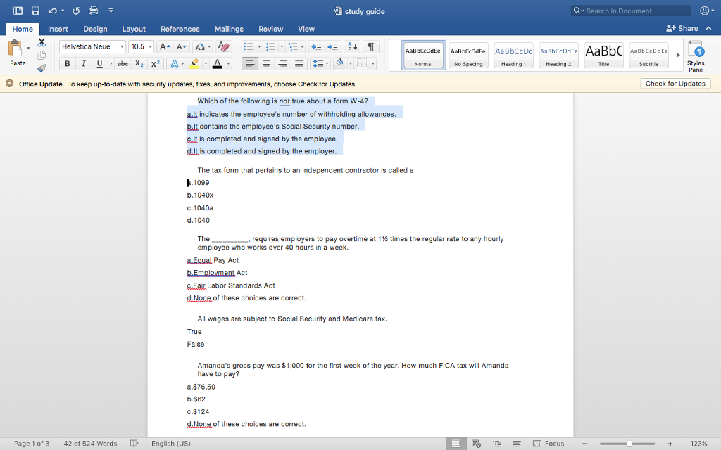721x450 pixels.
Task: Click Check for Updates button
Action: point(675,84)
